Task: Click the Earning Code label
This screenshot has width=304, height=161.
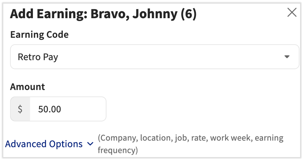Action: click(39, 34)
